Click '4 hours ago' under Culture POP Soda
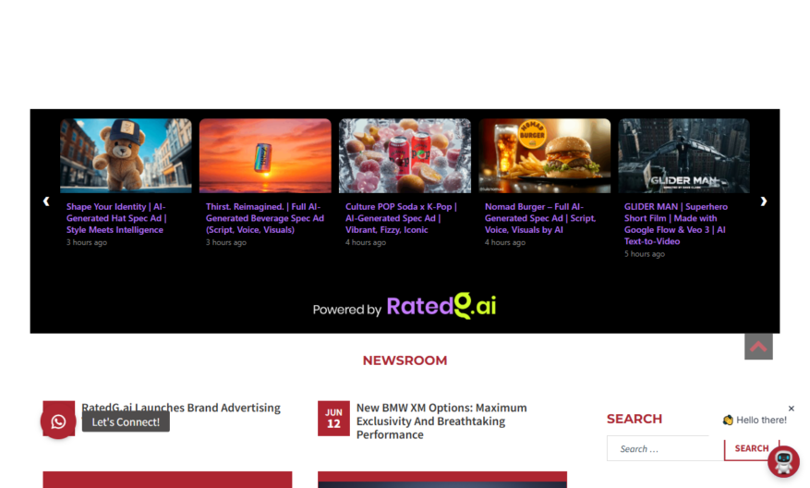 click(365, 242)
